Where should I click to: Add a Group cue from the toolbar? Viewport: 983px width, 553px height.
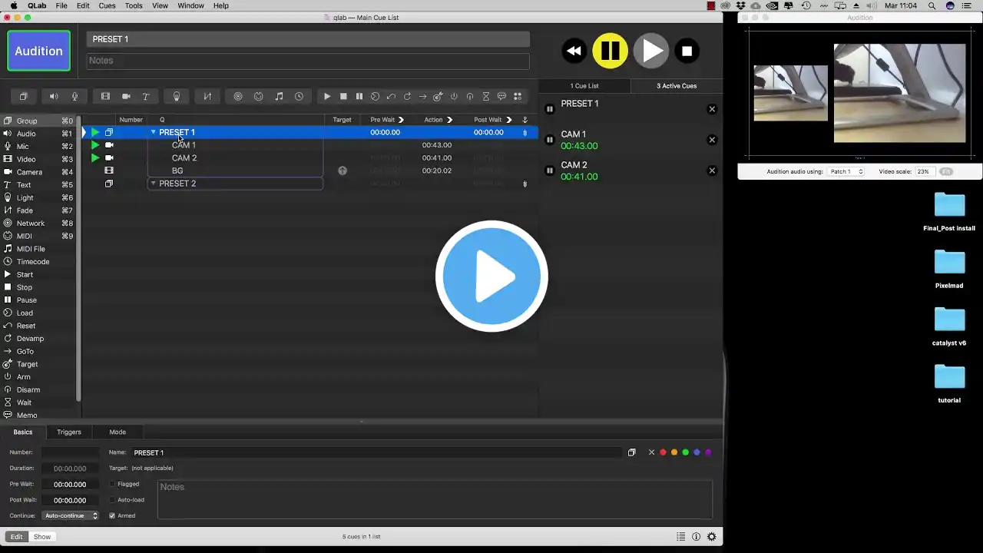23,96
